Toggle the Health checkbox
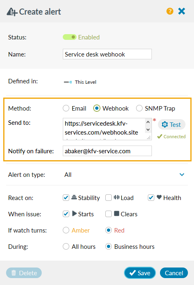The height and width of the screenshot is (285, 194). pyautogui.click(x=151, y=198)
